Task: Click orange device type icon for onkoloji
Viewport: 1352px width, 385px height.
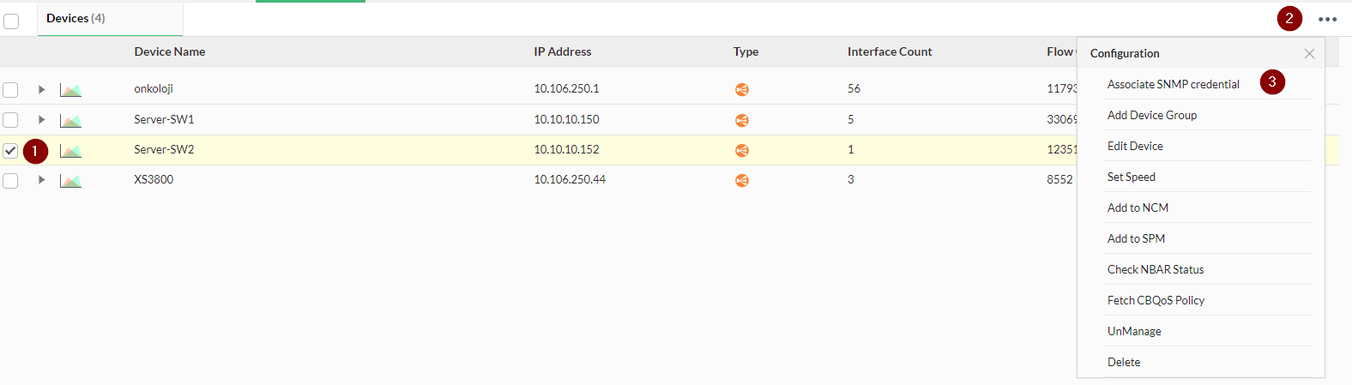Action: [x=742, y=89]
